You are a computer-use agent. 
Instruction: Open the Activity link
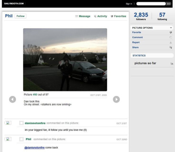[102, 16]
